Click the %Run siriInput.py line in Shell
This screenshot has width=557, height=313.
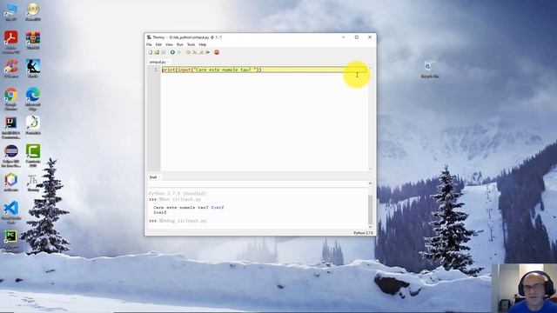pos(180,199)
